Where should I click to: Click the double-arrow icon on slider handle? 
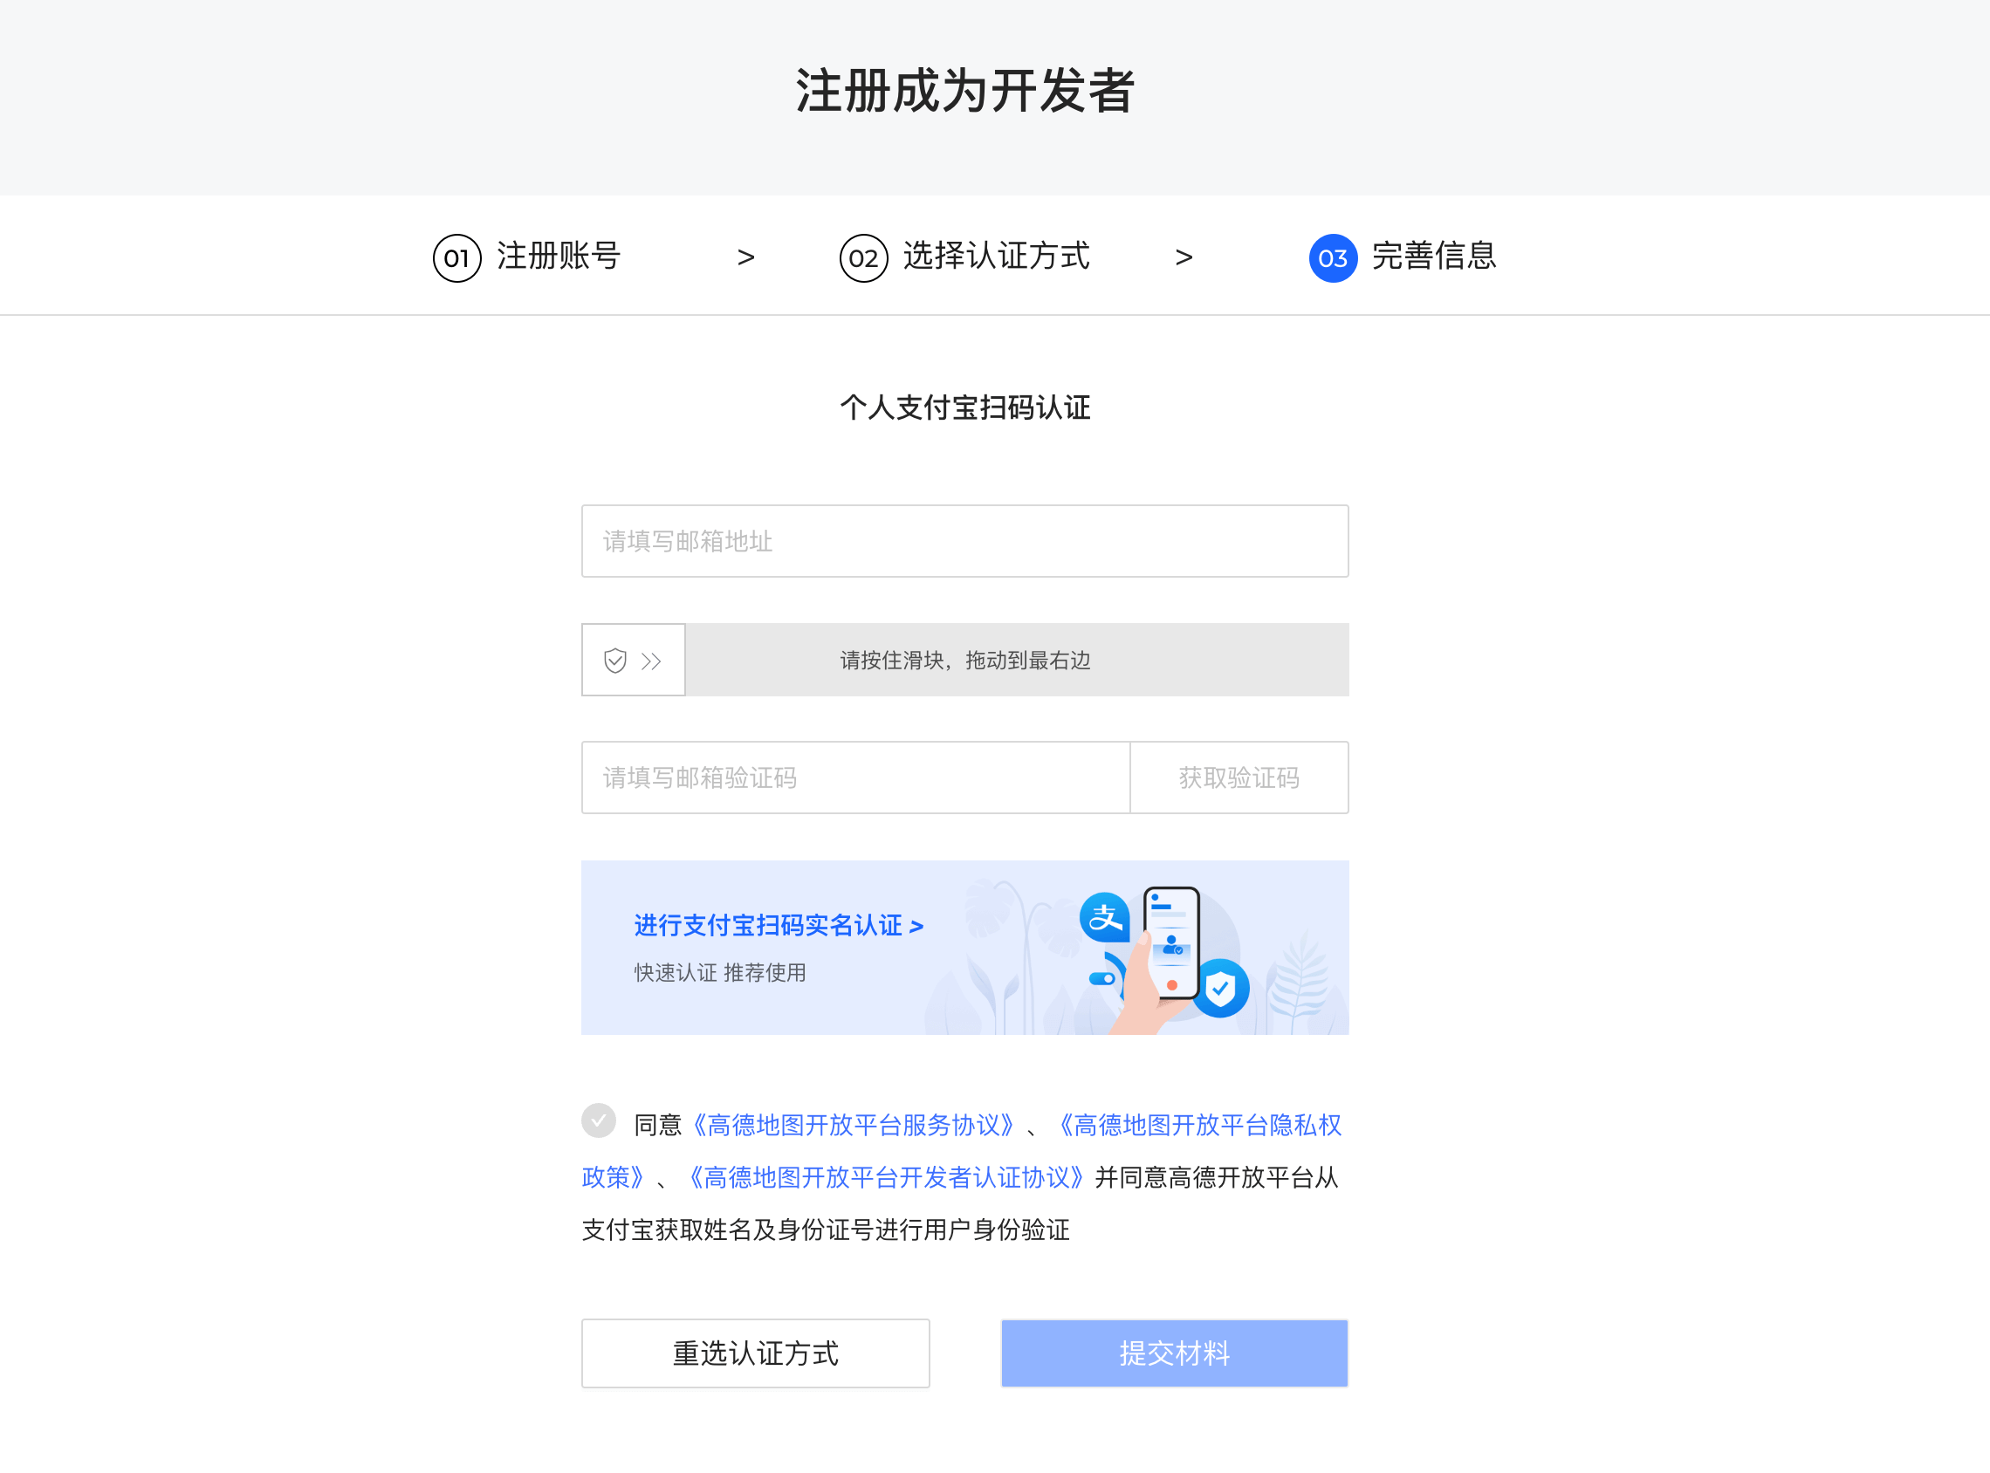[652, 661]
